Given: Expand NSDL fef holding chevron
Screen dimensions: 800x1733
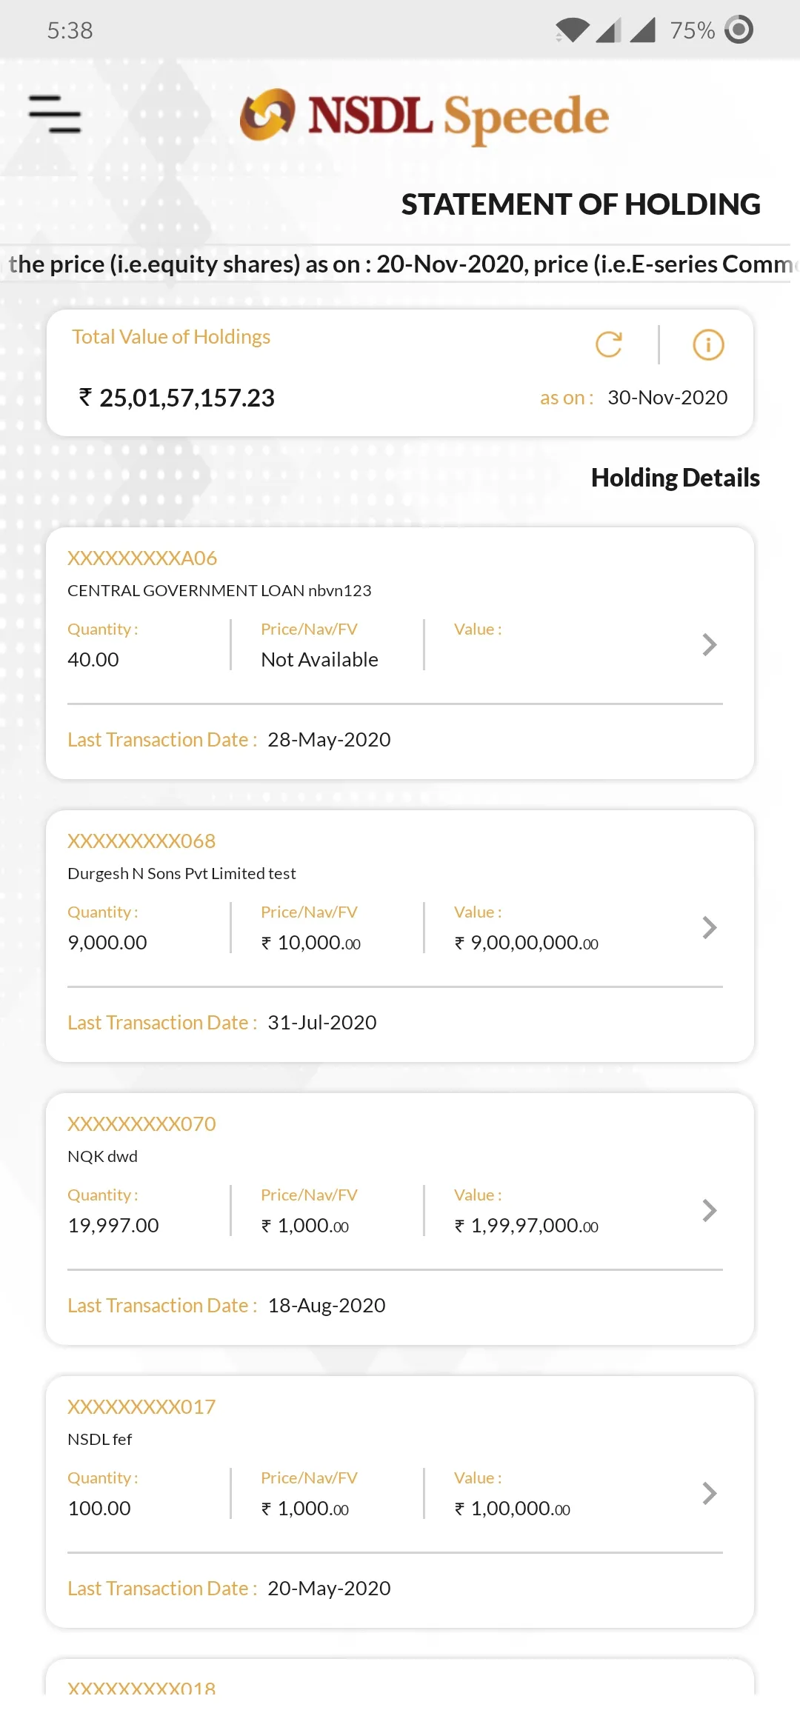Looking at the screenshot, I should tap(709, 1493).
